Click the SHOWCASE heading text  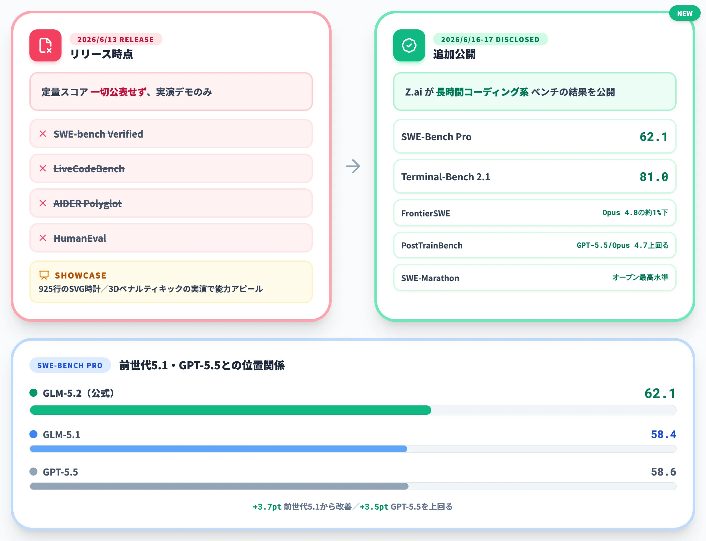[81, 276]
